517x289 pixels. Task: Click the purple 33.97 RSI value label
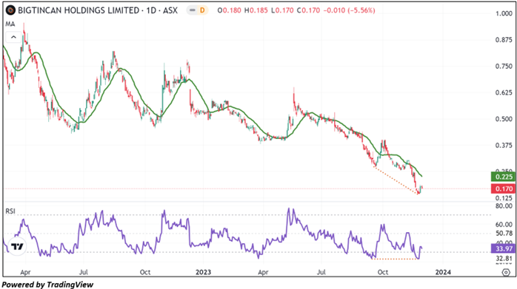503,248
